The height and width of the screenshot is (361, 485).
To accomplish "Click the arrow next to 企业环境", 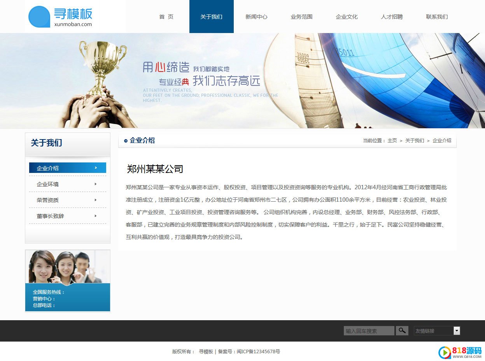I will [96, 184].
